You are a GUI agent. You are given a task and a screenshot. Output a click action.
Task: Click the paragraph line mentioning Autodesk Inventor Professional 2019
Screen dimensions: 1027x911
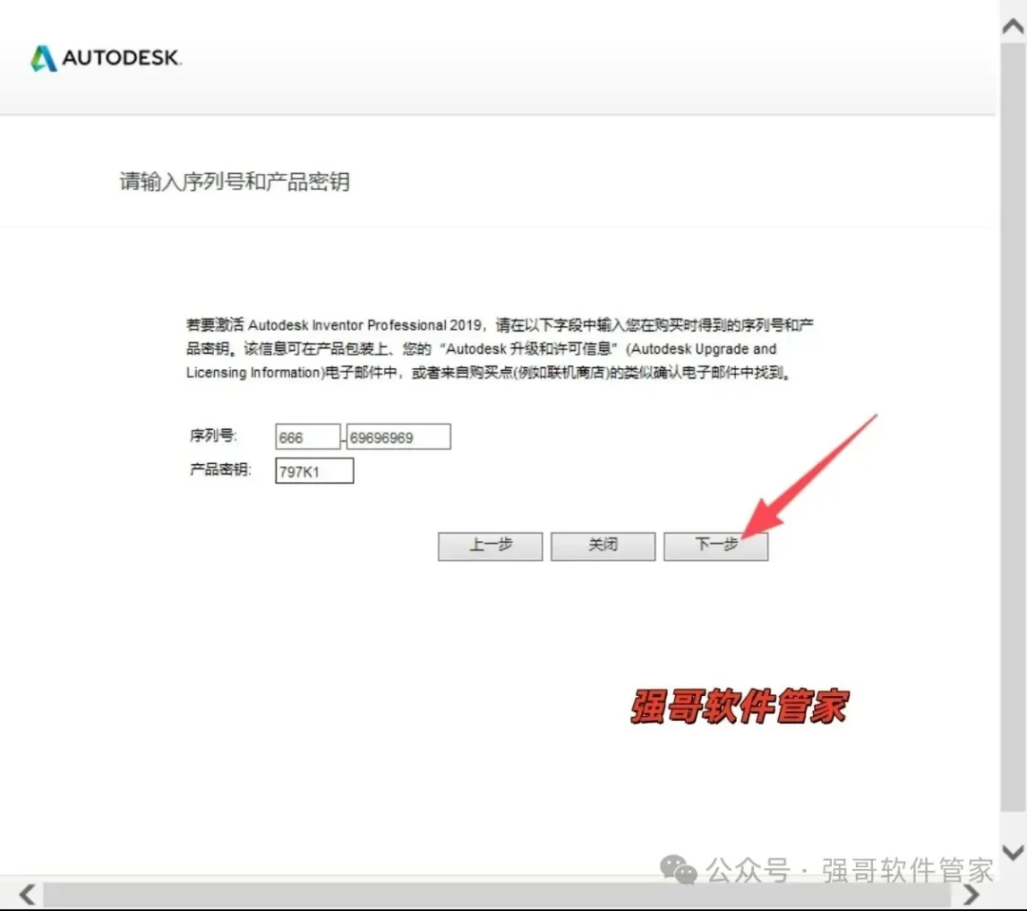500,325
